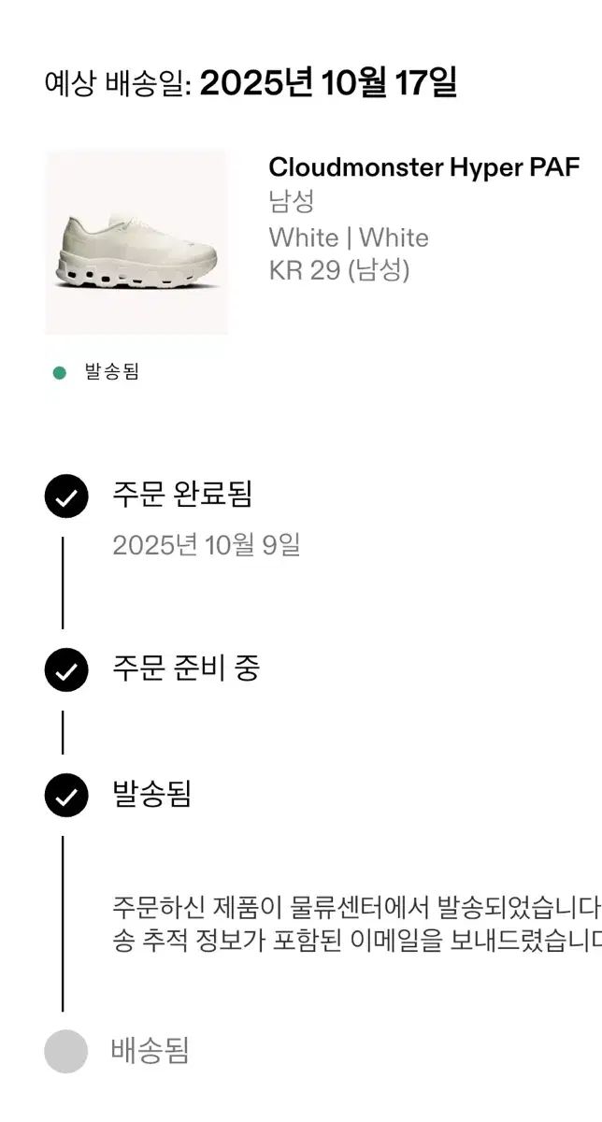Screen dimensions: 602x1122
Task: Select the 주문 완료됨 step label
Action: point(182,494)
